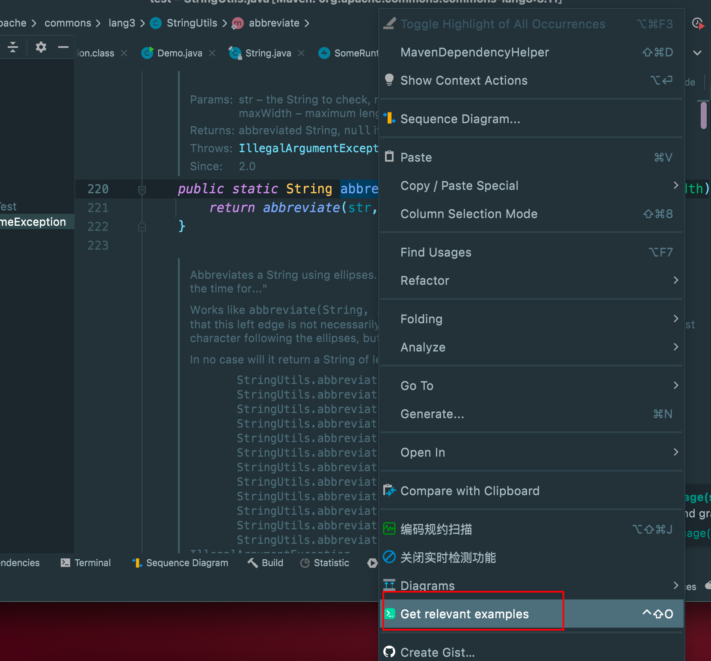Close the String.java tab

coord(301,53)
